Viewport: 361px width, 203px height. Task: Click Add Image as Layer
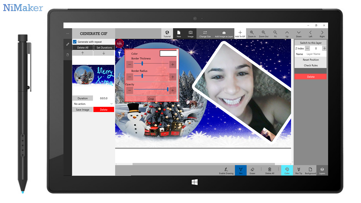tap(224, 34)
